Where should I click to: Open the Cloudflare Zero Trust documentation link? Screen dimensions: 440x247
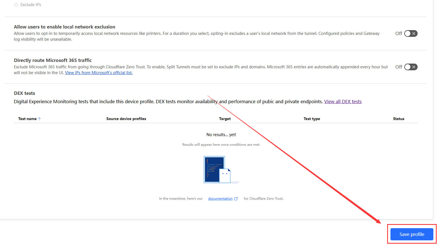pyautogui.click(x=220, y=199)
